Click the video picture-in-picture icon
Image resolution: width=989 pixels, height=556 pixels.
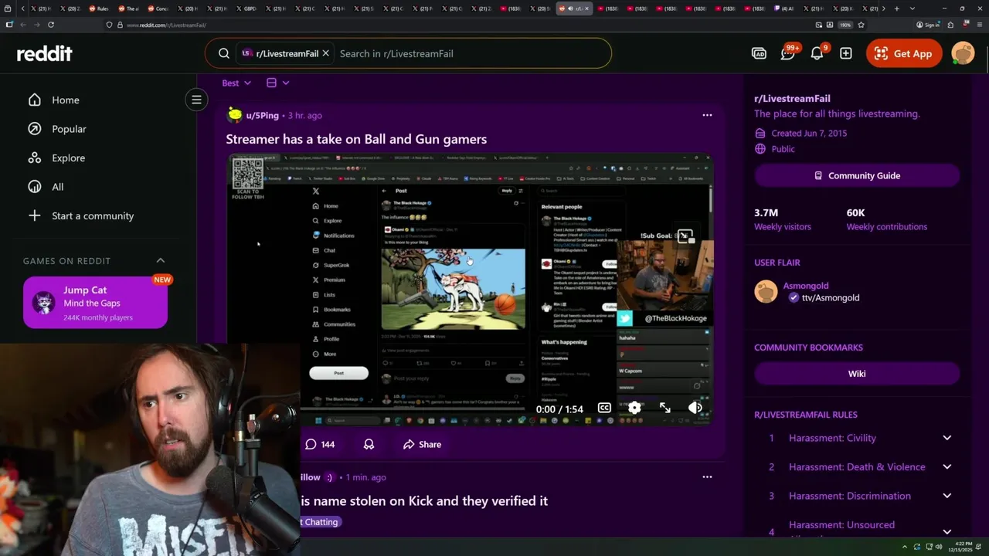point(685,237)
